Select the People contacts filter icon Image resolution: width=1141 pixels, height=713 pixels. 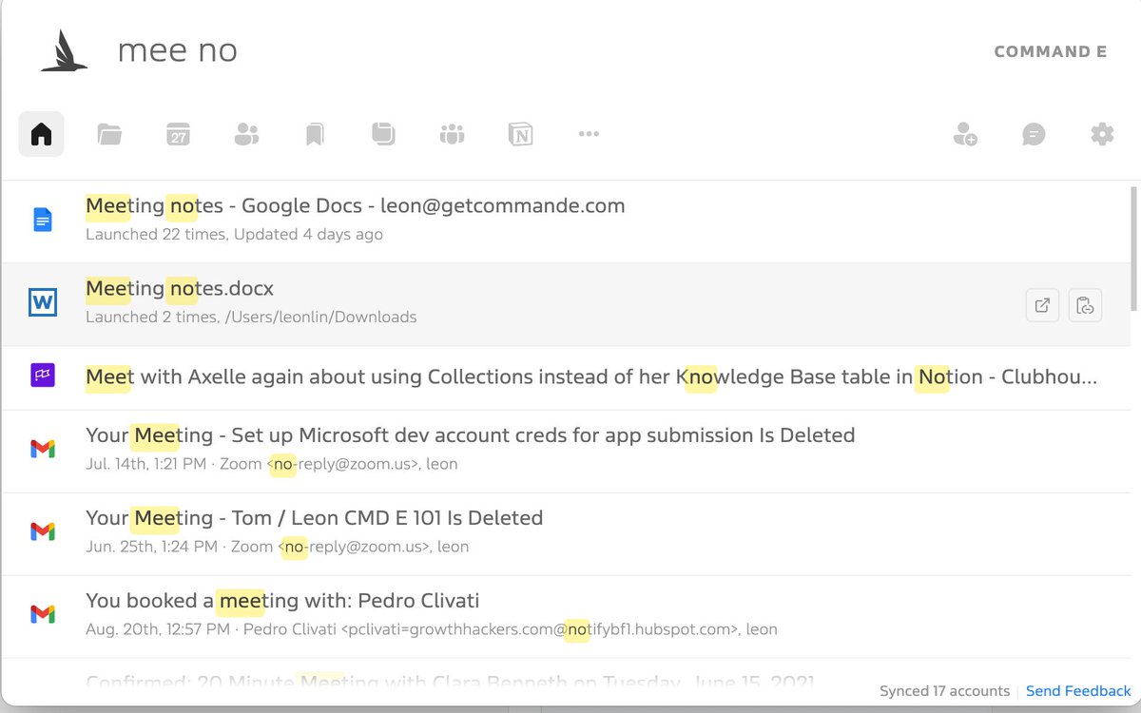tap(246, 134)
